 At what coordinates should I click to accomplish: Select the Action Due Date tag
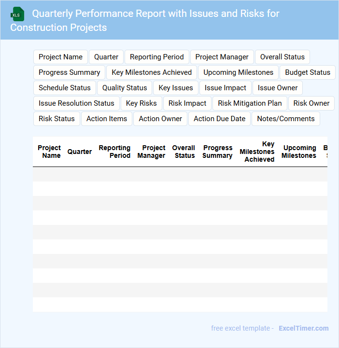click(x=220, y=119)
